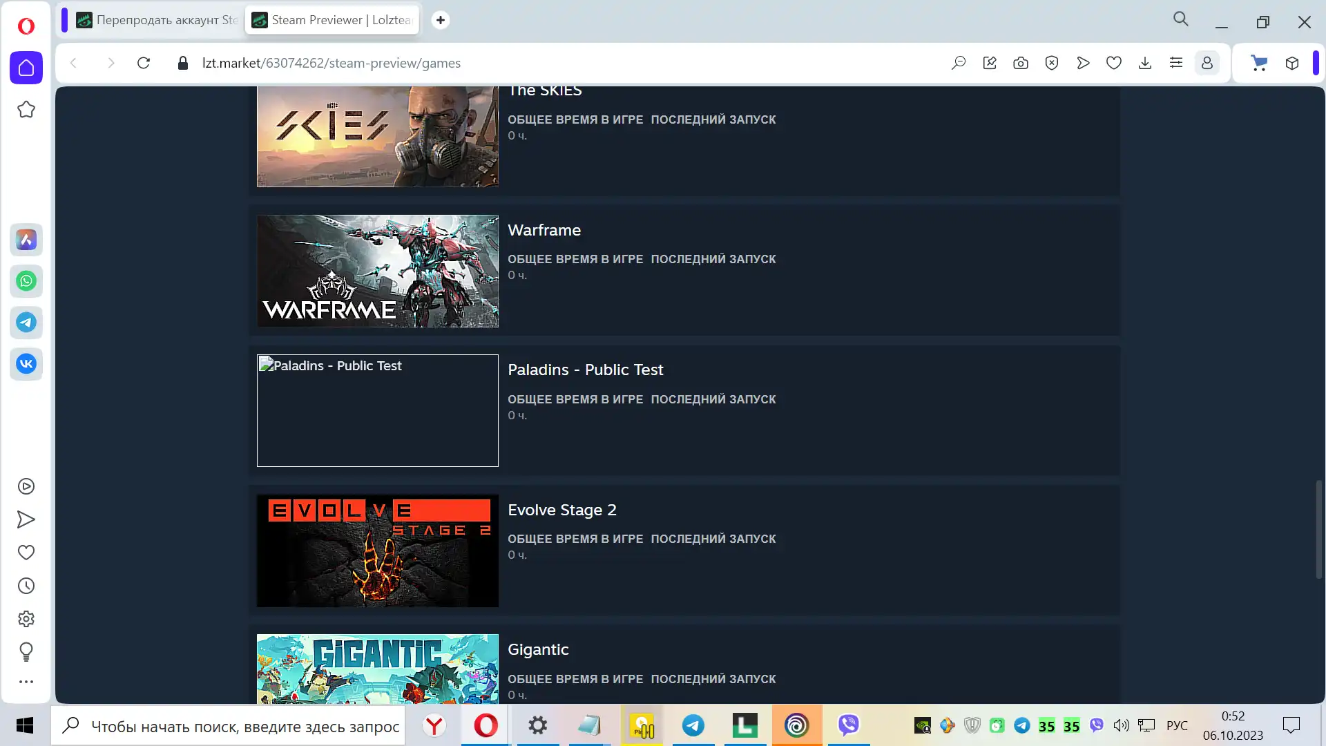
Task: Click the page vertical scrollbar thumb
Action: point(1318,529)
